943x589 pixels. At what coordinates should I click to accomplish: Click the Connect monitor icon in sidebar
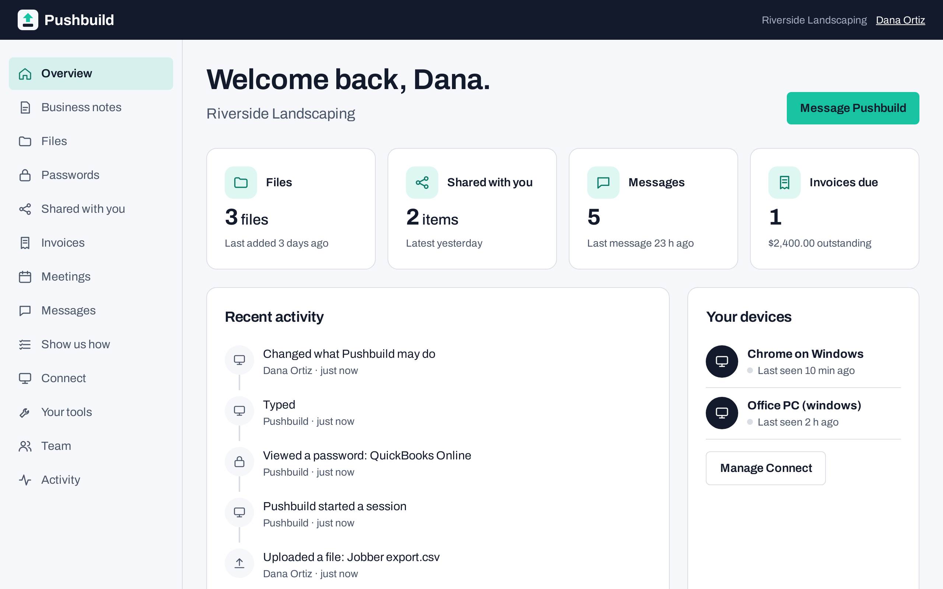coord(25,379)
